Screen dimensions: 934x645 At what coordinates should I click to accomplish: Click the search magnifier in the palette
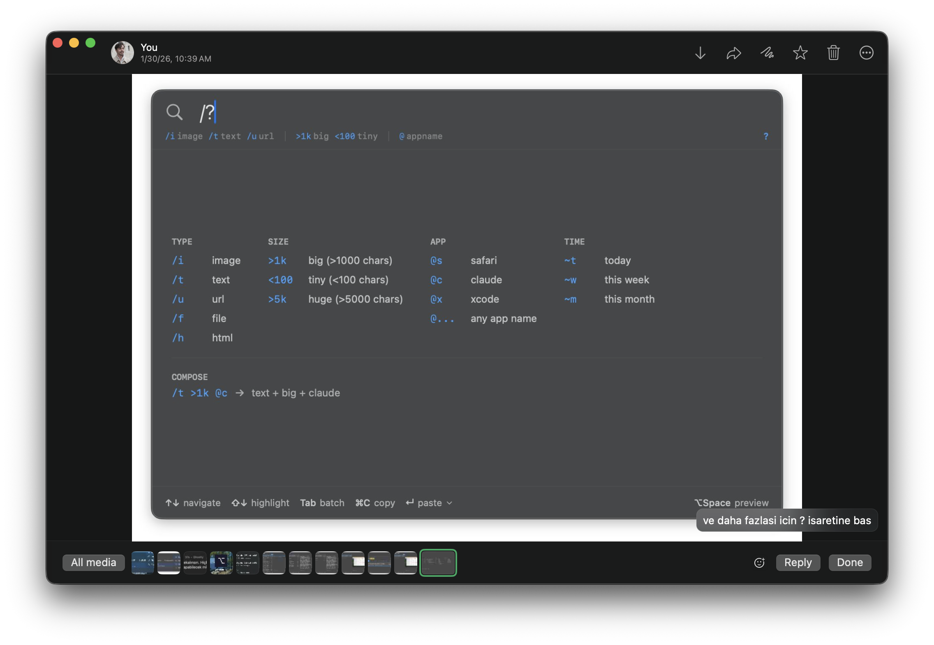point(174,112)
